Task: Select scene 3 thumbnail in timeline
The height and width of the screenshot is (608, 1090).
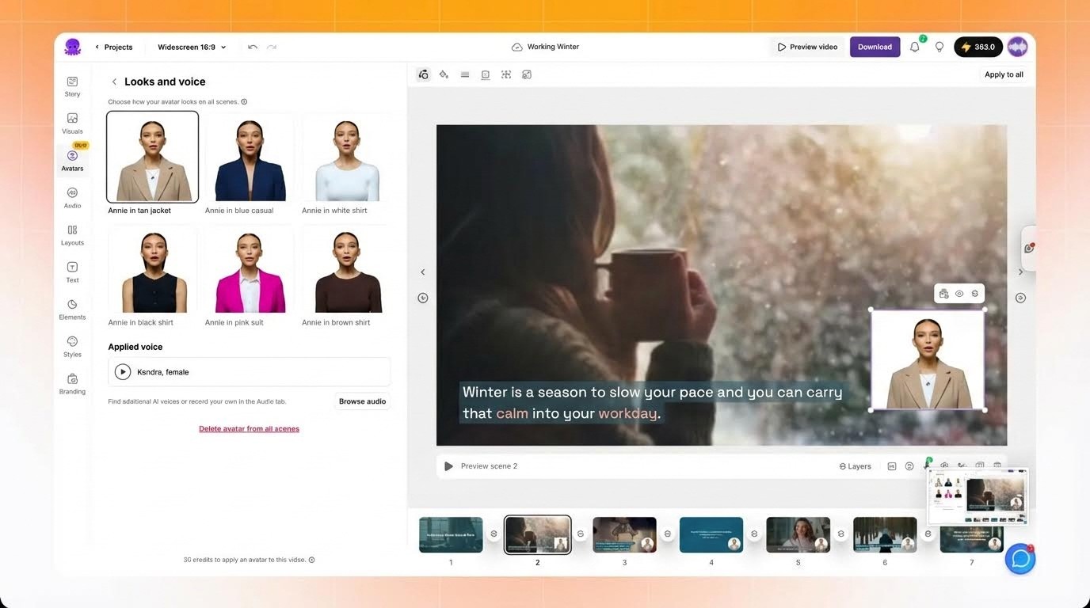Action: click(x=624, y=534)
